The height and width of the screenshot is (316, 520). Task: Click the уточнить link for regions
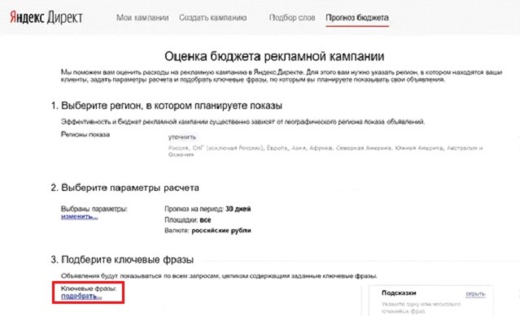(x=182, y=137)
